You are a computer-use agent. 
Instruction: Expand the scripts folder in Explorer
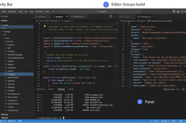pos(17,25)
